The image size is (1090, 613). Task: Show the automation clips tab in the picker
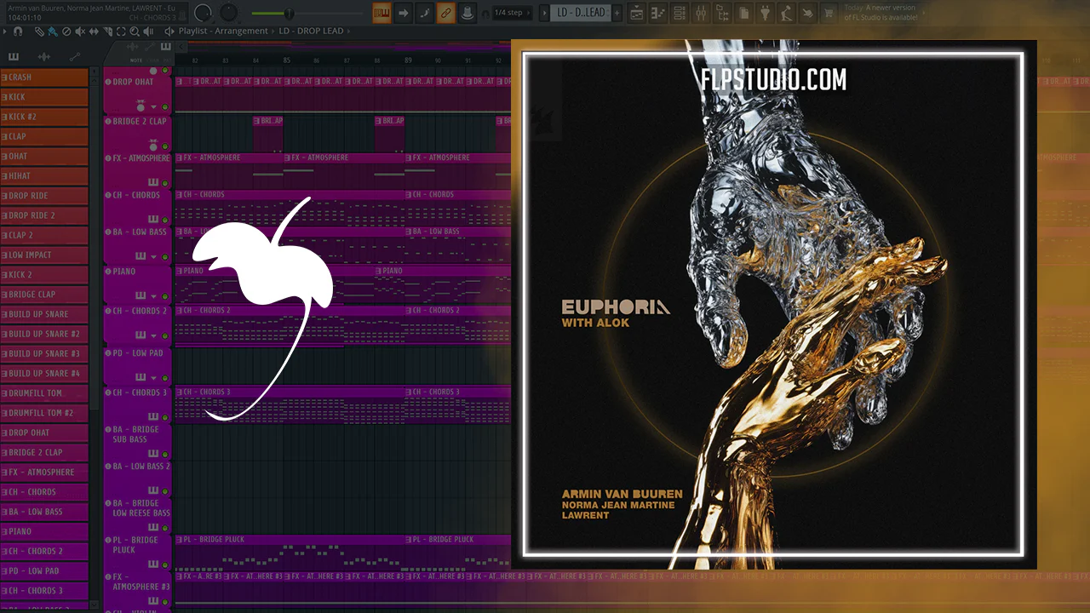pos(74,56)
